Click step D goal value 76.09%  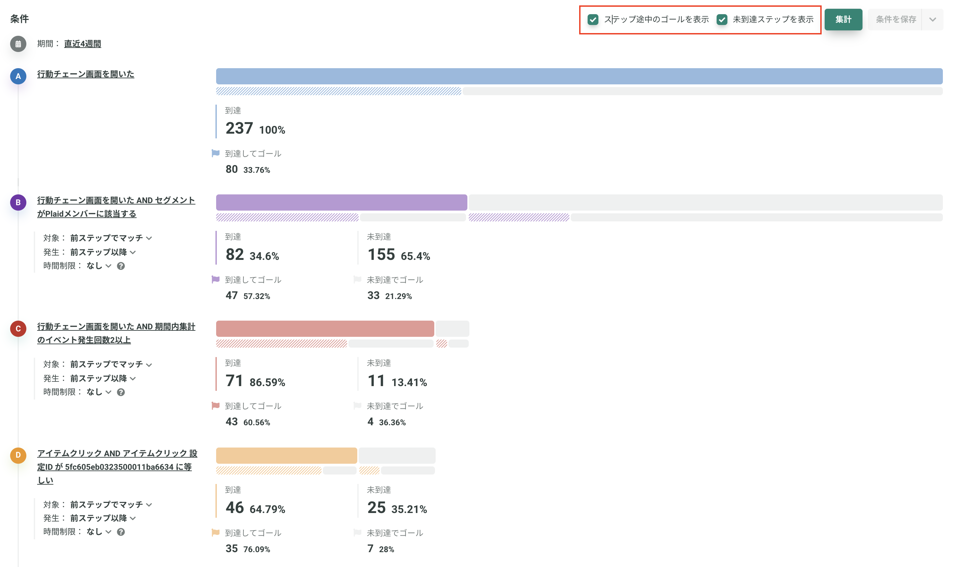257,549
